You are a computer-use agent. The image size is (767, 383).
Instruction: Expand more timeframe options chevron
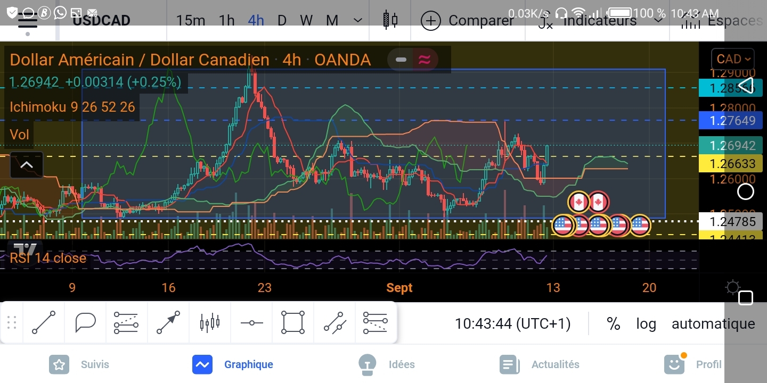pos(358,20)
